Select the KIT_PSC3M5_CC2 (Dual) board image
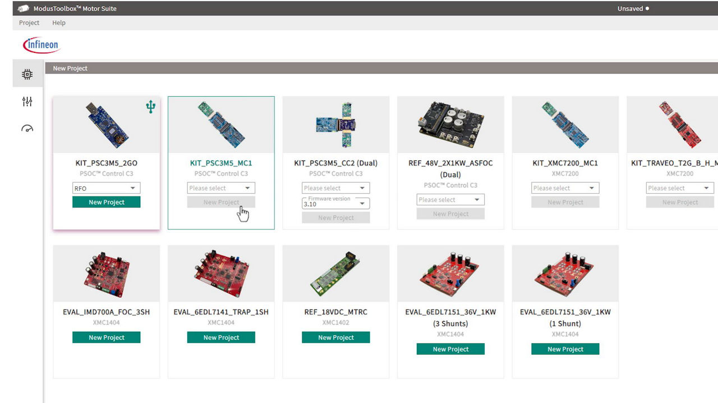718x403 pixels. (335, 125)
